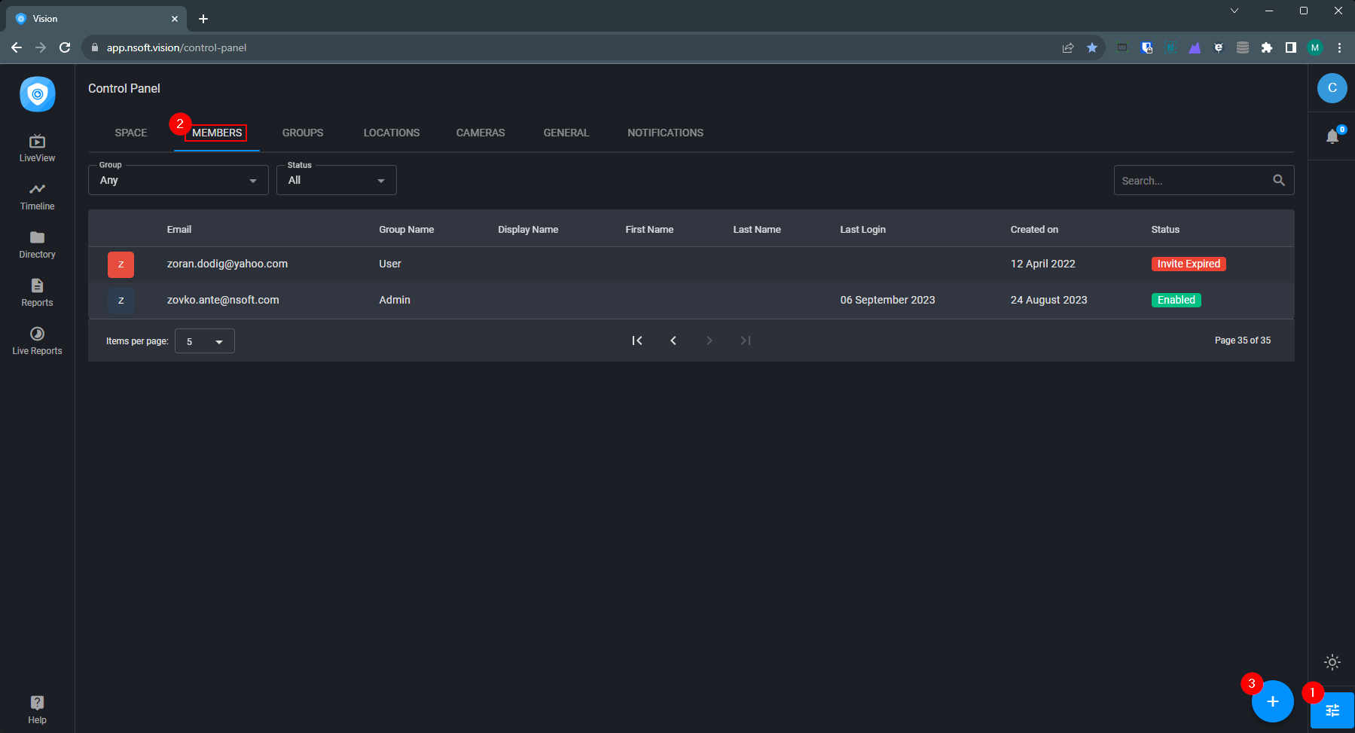Open the items per page dropdown
This screenshot has width=1355, height=733.
(204, 341)
